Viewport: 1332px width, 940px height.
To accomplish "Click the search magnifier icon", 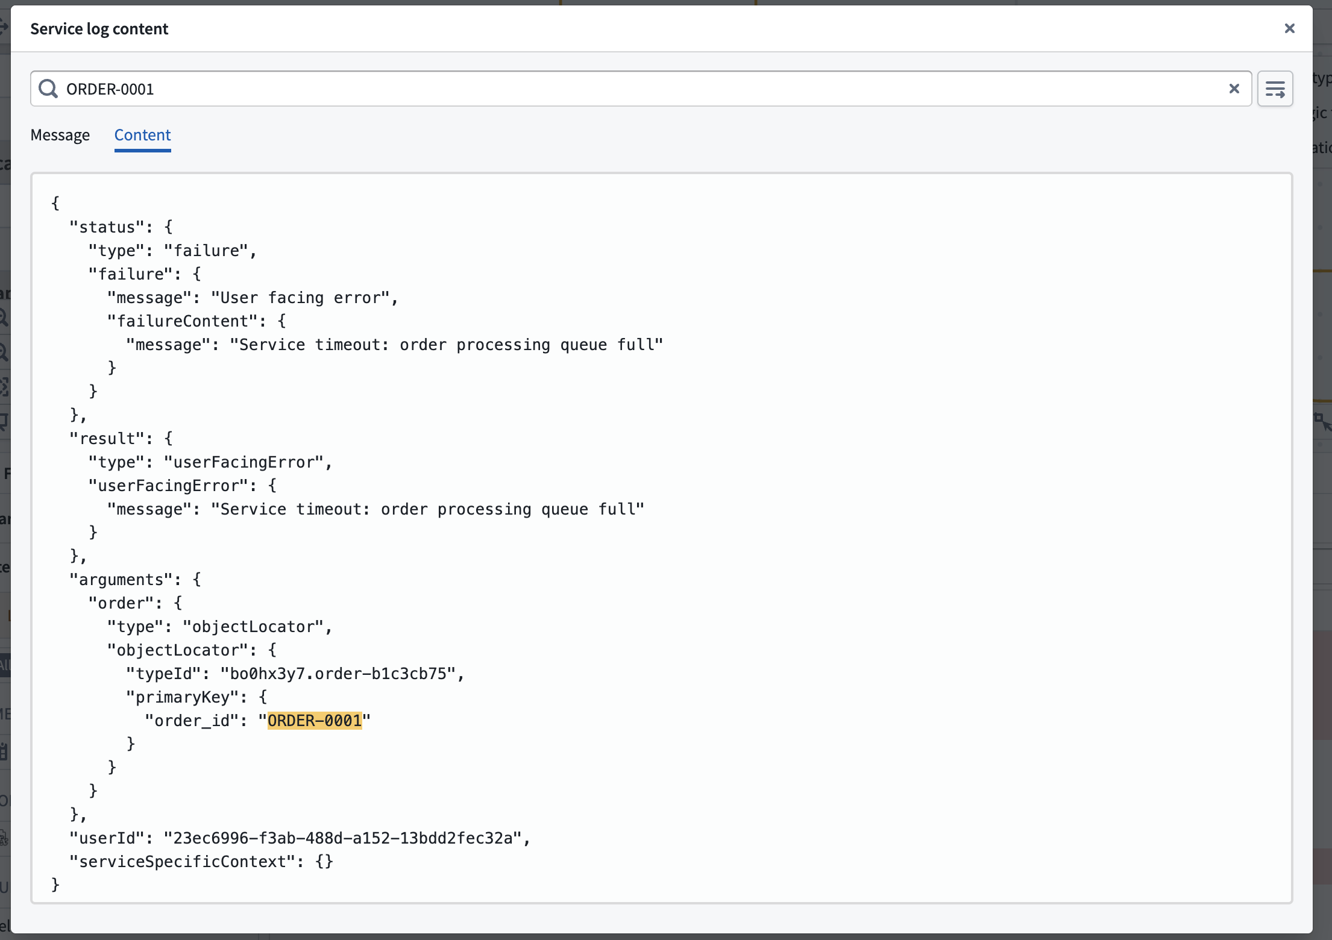I will pos(48,89).
